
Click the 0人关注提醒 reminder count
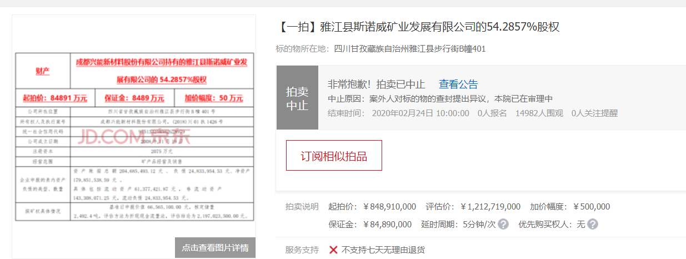click(x=594, y=113)
